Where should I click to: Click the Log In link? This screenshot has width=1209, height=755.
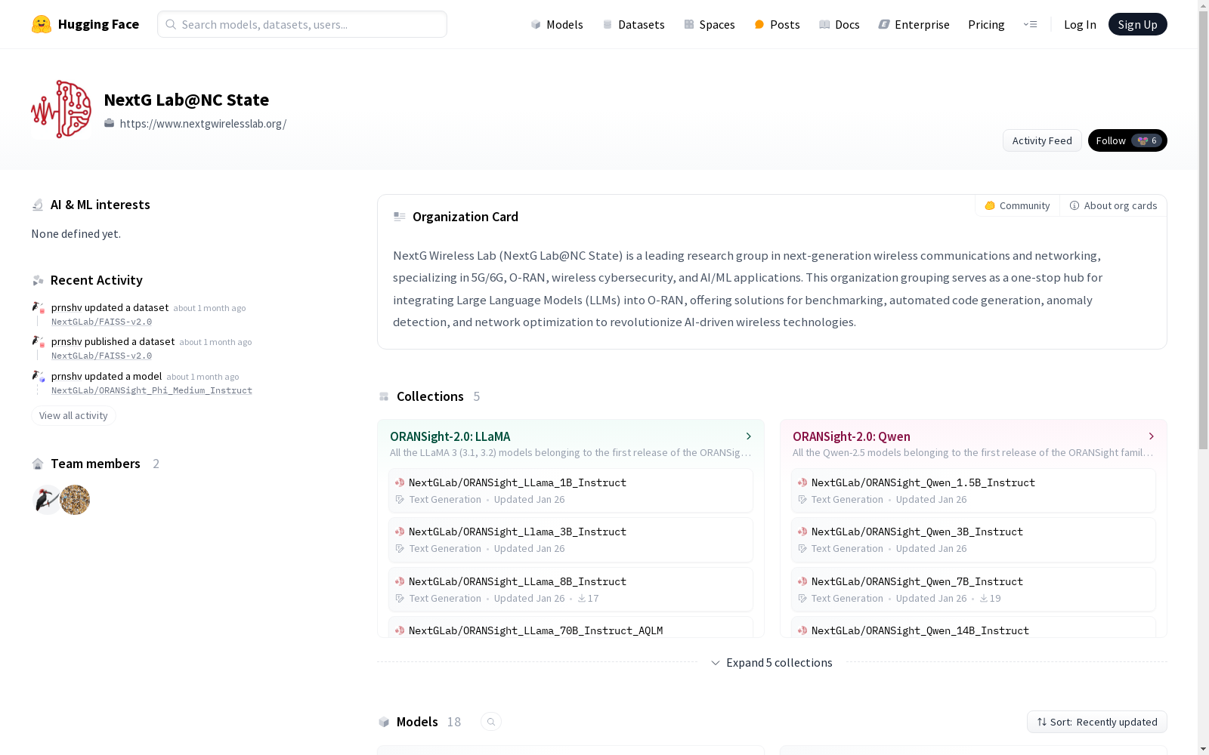click(1080, 24)
